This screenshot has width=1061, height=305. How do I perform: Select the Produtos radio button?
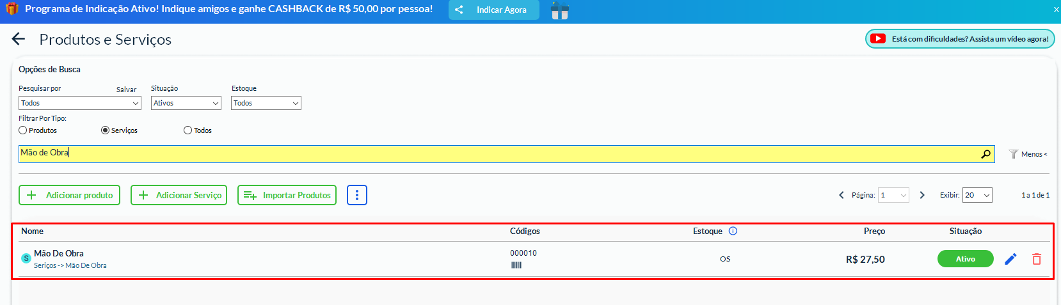(23, 130)
